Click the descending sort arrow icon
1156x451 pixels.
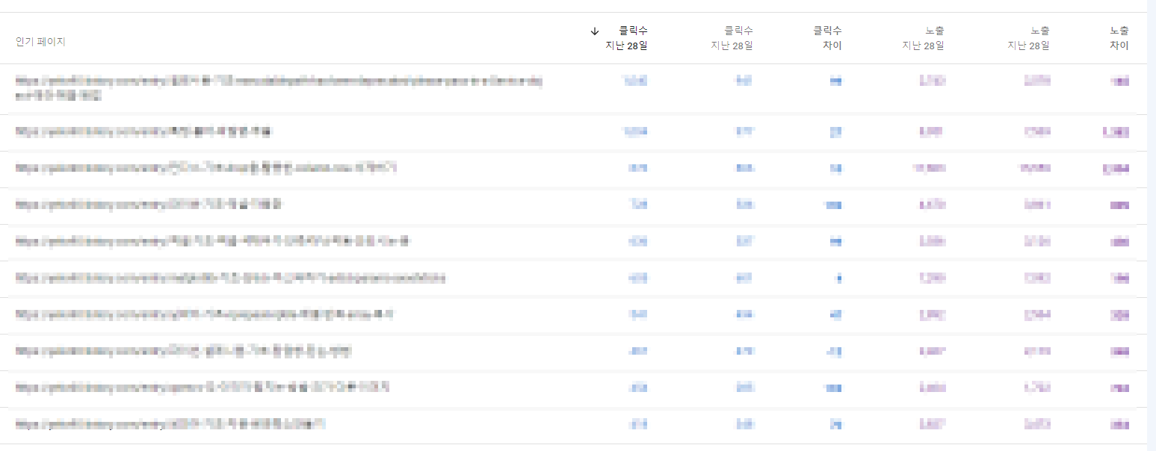click(594, 31)
